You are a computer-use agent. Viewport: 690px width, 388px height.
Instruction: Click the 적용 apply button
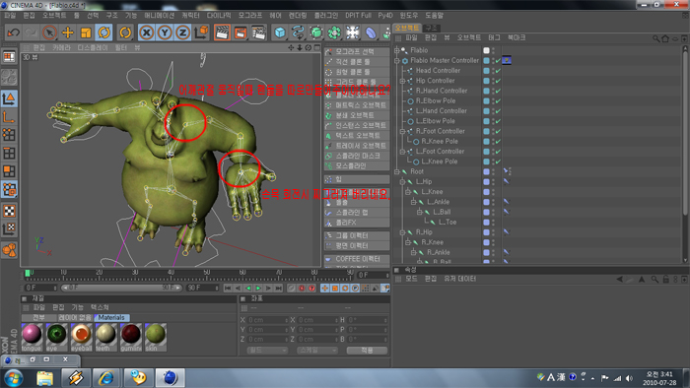367,351
